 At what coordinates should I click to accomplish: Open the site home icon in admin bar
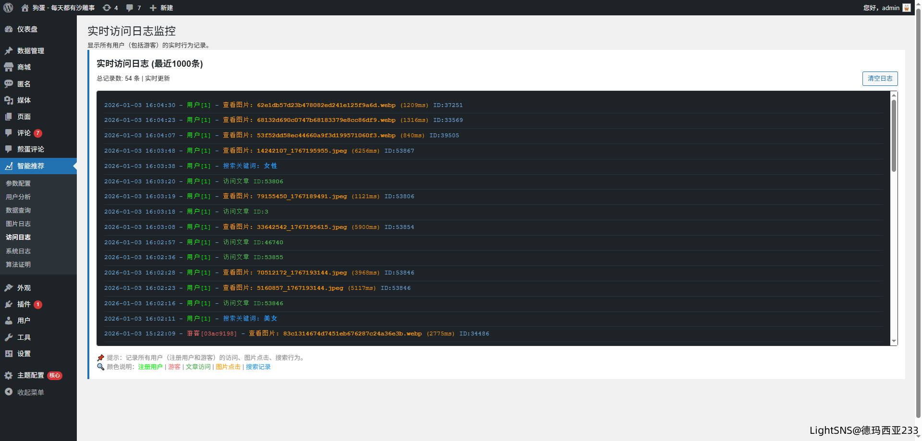(25, 8)
